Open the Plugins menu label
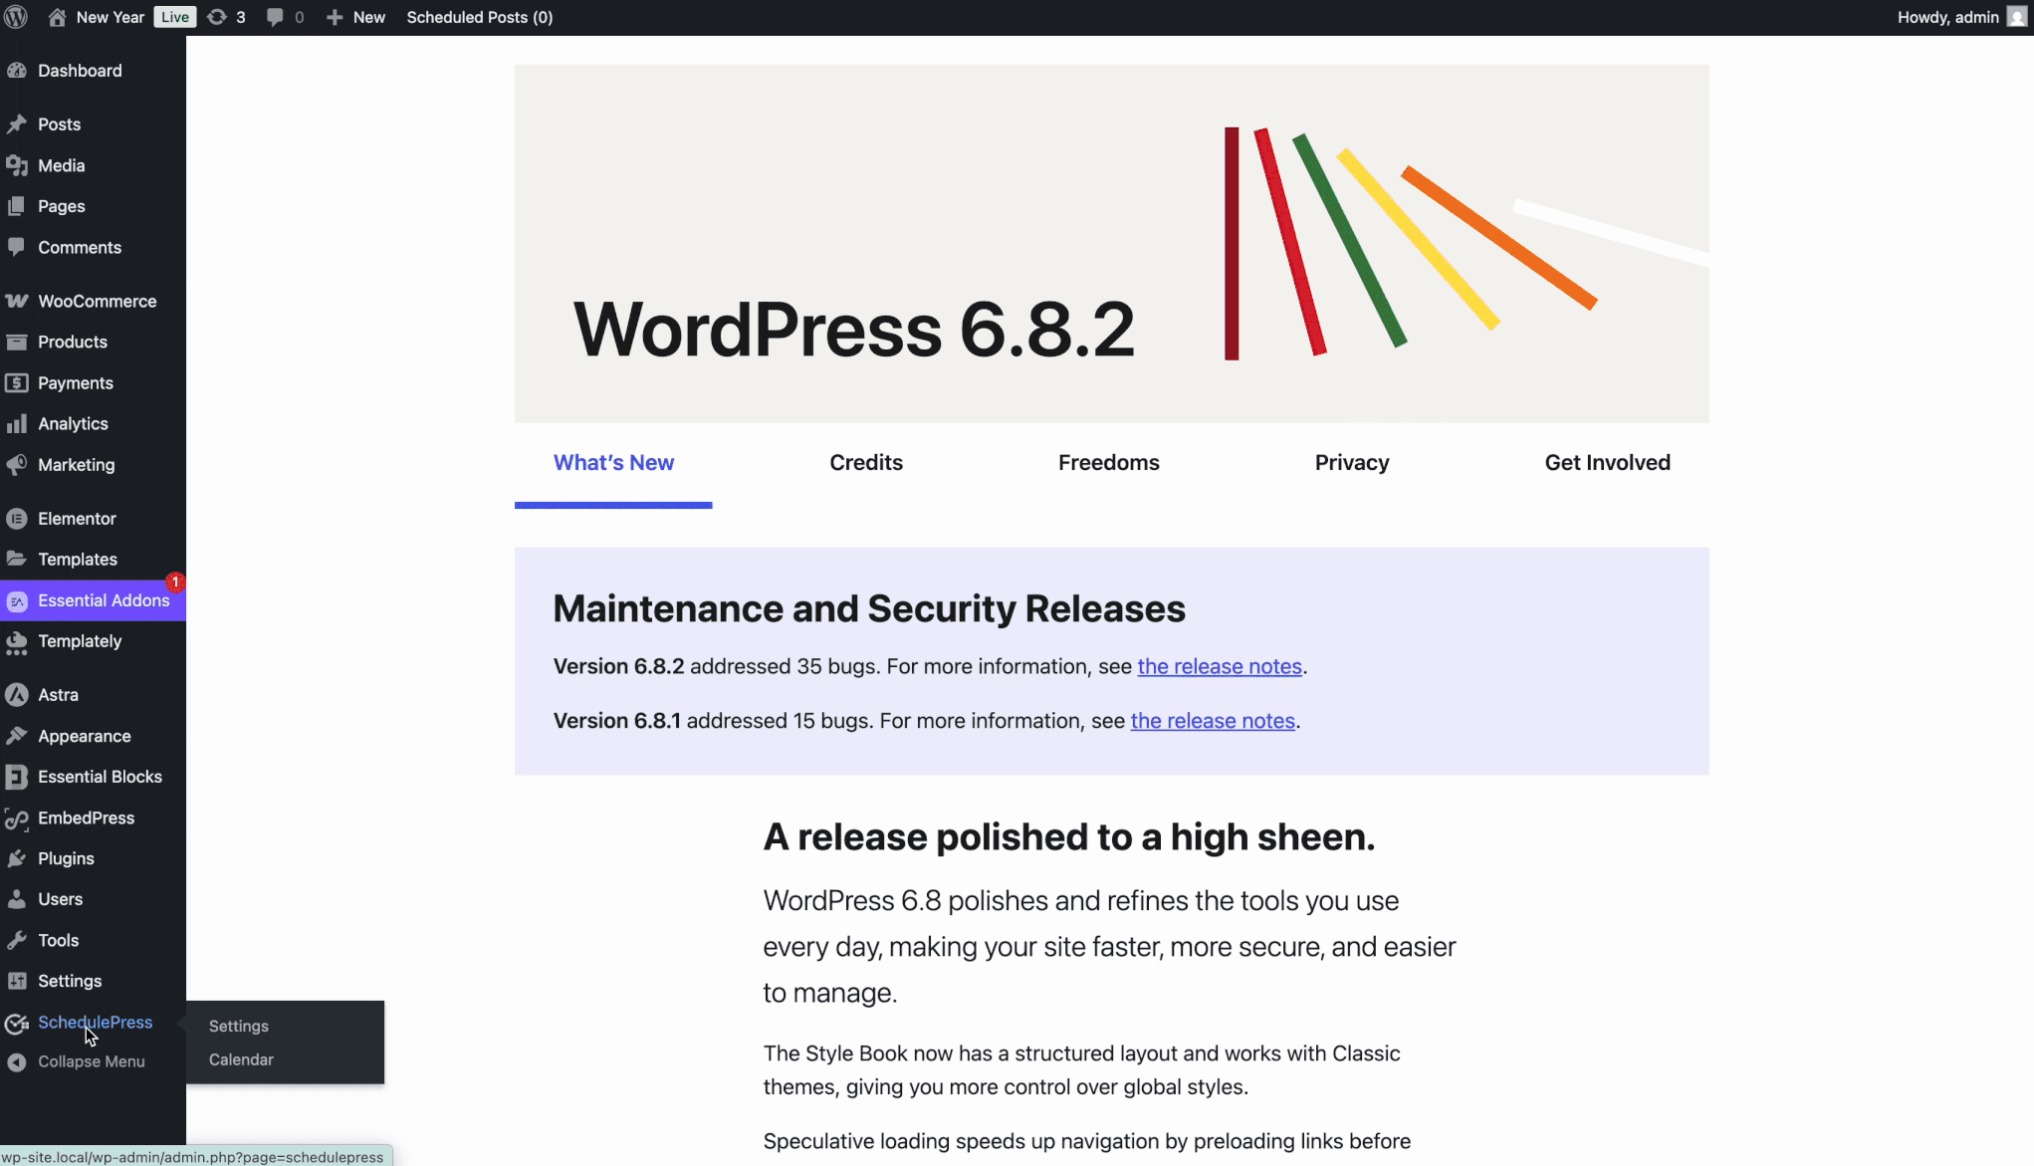The width and height of the screenshot is (2034, 1166). (66, 858)
